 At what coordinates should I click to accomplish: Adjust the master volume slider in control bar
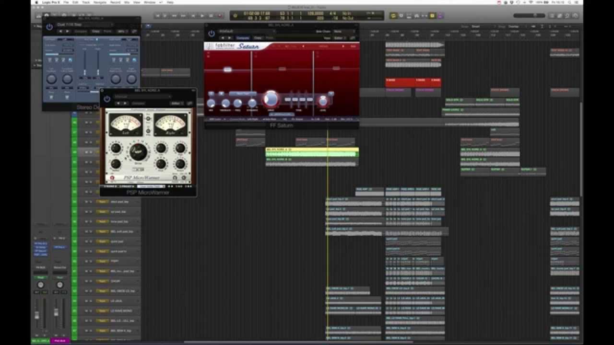coord(530,16)
